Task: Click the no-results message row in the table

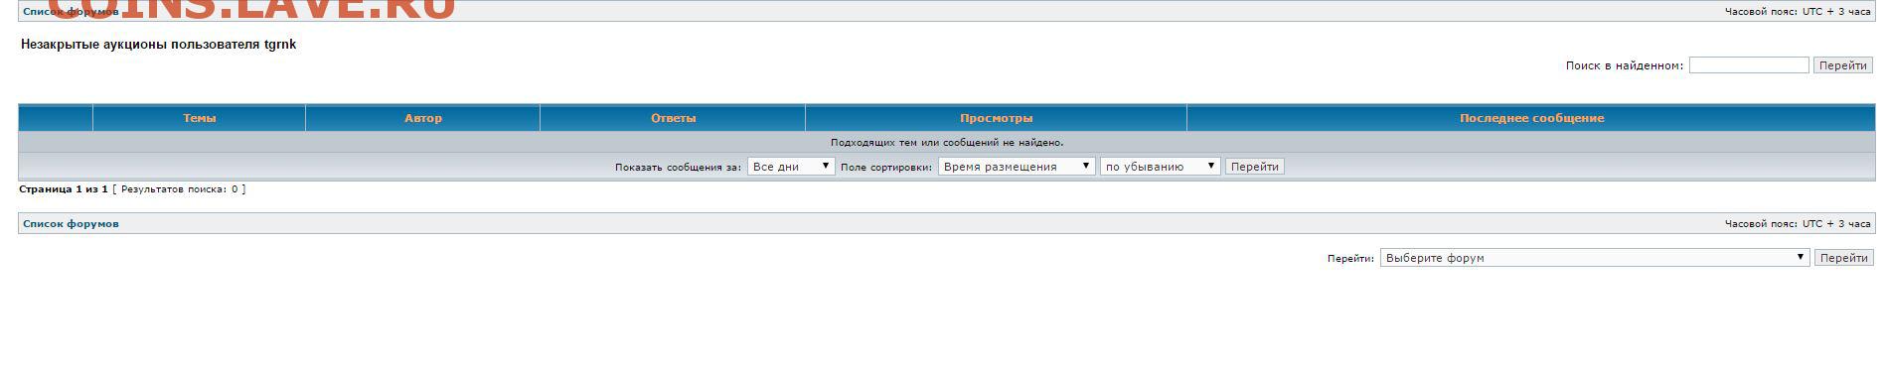Action: (947, 143)
